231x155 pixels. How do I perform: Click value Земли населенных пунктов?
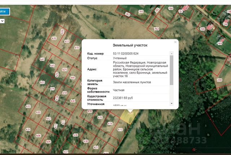tap(132, 82)
